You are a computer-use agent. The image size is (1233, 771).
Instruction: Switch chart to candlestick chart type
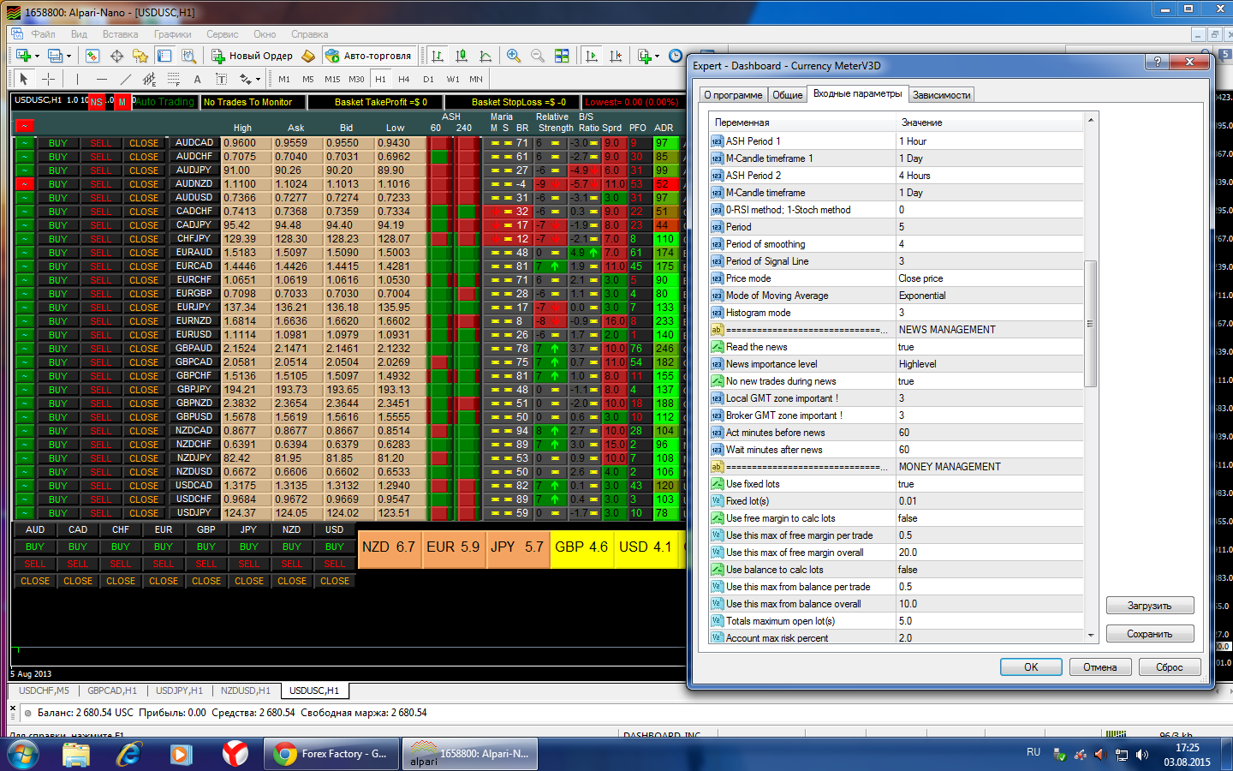462,56
